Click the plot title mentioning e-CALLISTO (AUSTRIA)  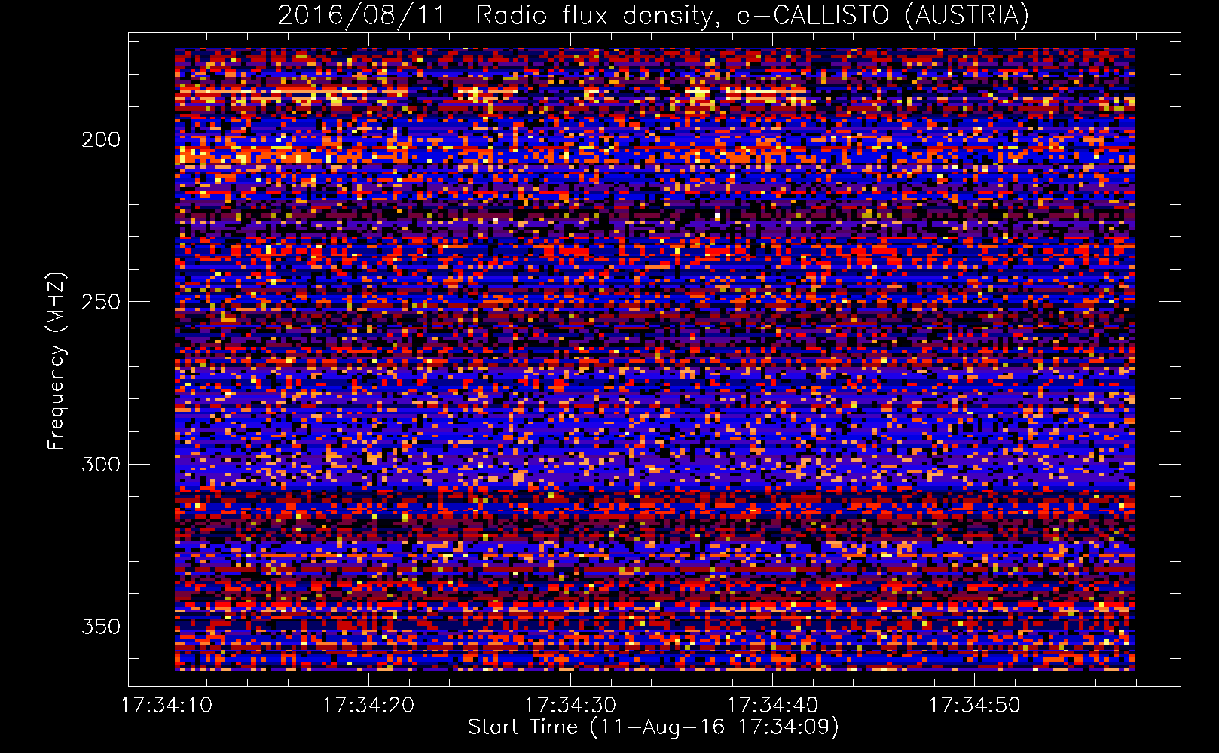point(653,15)
